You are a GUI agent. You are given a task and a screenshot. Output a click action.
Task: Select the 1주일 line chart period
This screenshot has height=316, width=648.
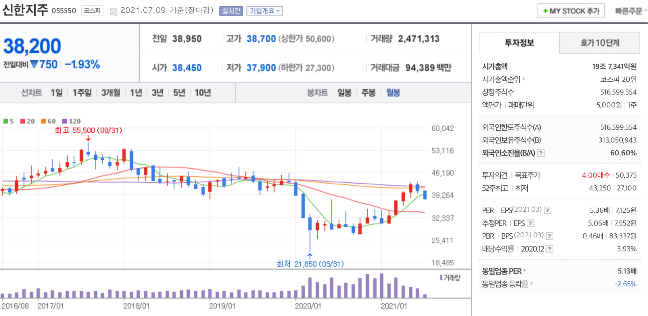click(x=82, y=93)
